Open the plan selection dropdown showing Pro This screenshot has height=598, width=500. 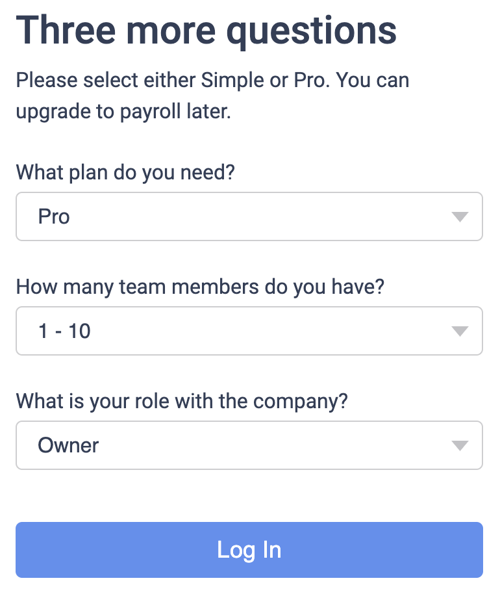point(249,216)
